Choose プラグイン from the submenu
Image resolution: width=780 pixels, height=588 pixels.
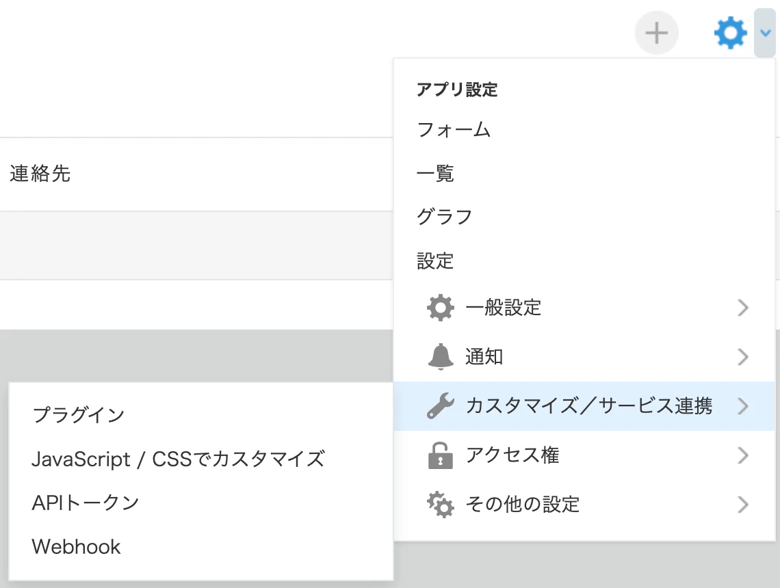(x=79, y=414)
